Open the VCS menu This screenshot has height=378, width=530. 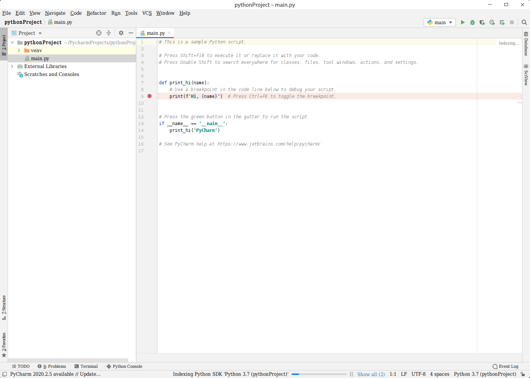tap(147, 13)
